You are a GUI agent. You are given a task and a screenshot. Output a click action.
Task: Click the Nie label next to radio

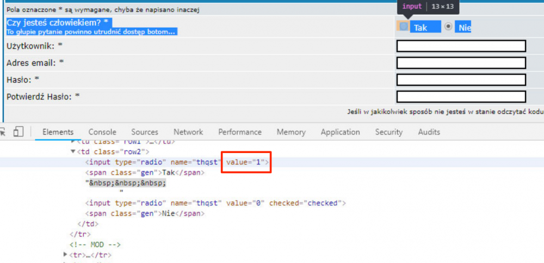(x=465, y=28)
